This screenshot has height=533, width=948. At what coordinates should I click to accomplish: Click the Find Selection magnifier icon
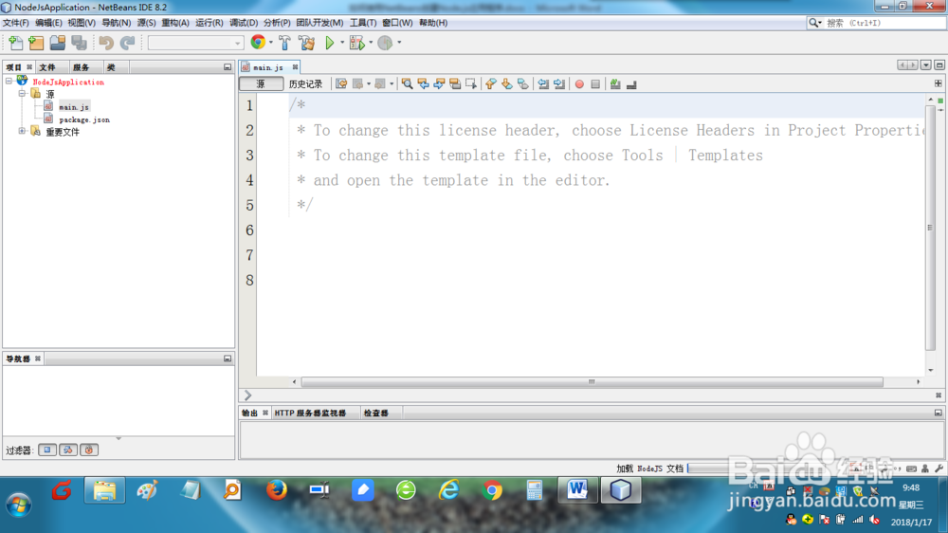coord(408,84)
